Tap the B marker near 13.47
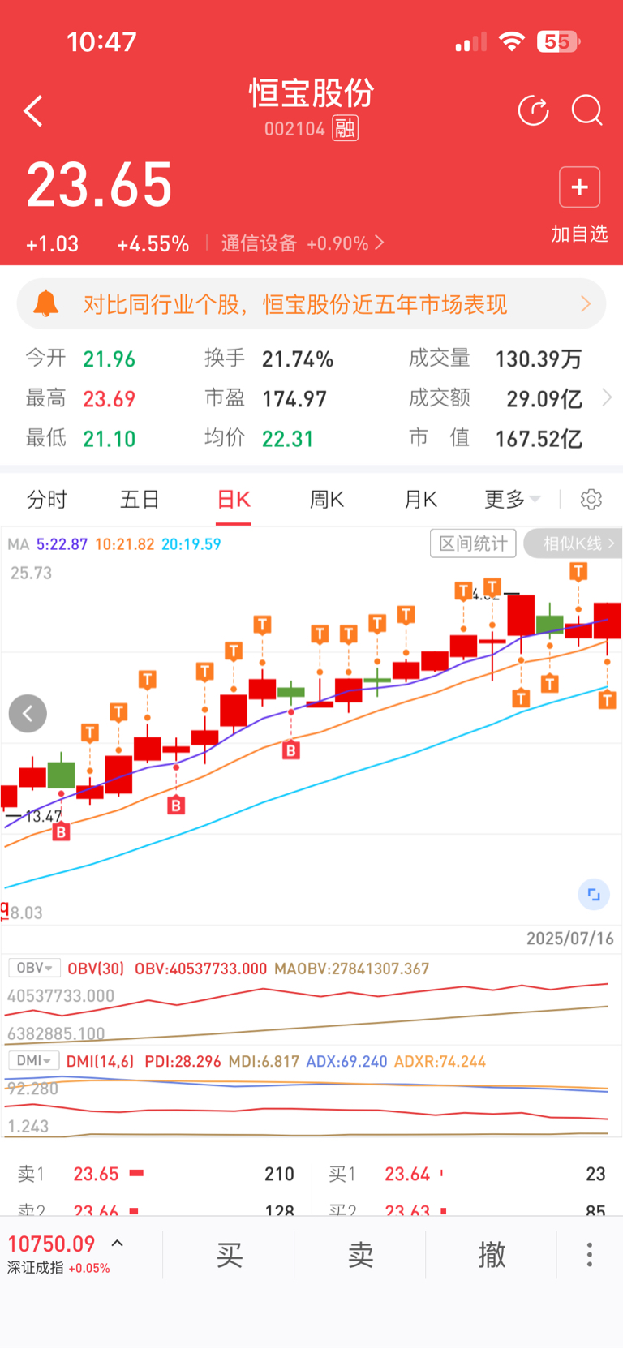The image size is (623, 1349). pyautogui.click(x=61, y=831)
